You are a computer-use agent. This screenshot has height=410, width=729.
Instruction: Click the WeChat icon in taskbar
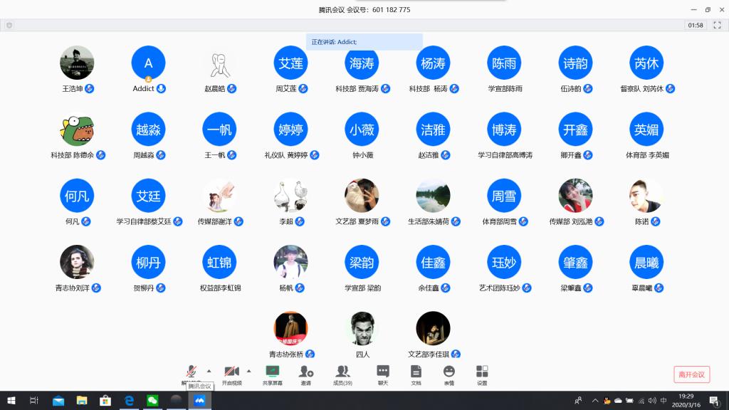[x=152, y=401]
